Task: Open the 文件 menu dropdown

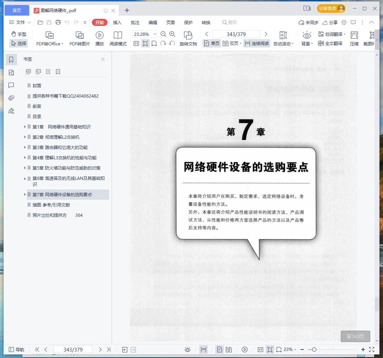Action: [20, 22]
